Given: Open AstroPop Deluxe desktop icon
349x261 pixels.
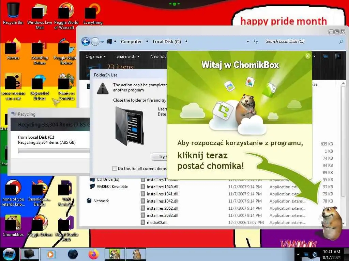Looking at the screenshot, I should pos(40,52).
